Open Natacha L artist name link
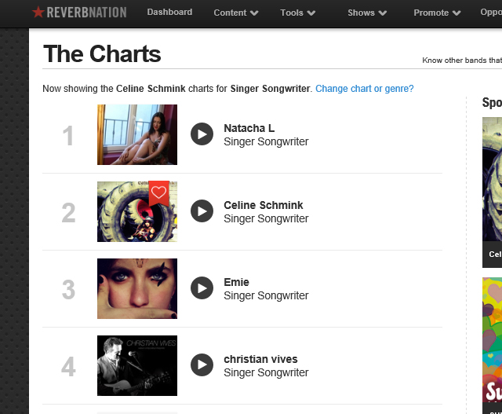Image resolution: width=502 pixels, height=414 pixels. pyautogui.click(x=249, y=128)
